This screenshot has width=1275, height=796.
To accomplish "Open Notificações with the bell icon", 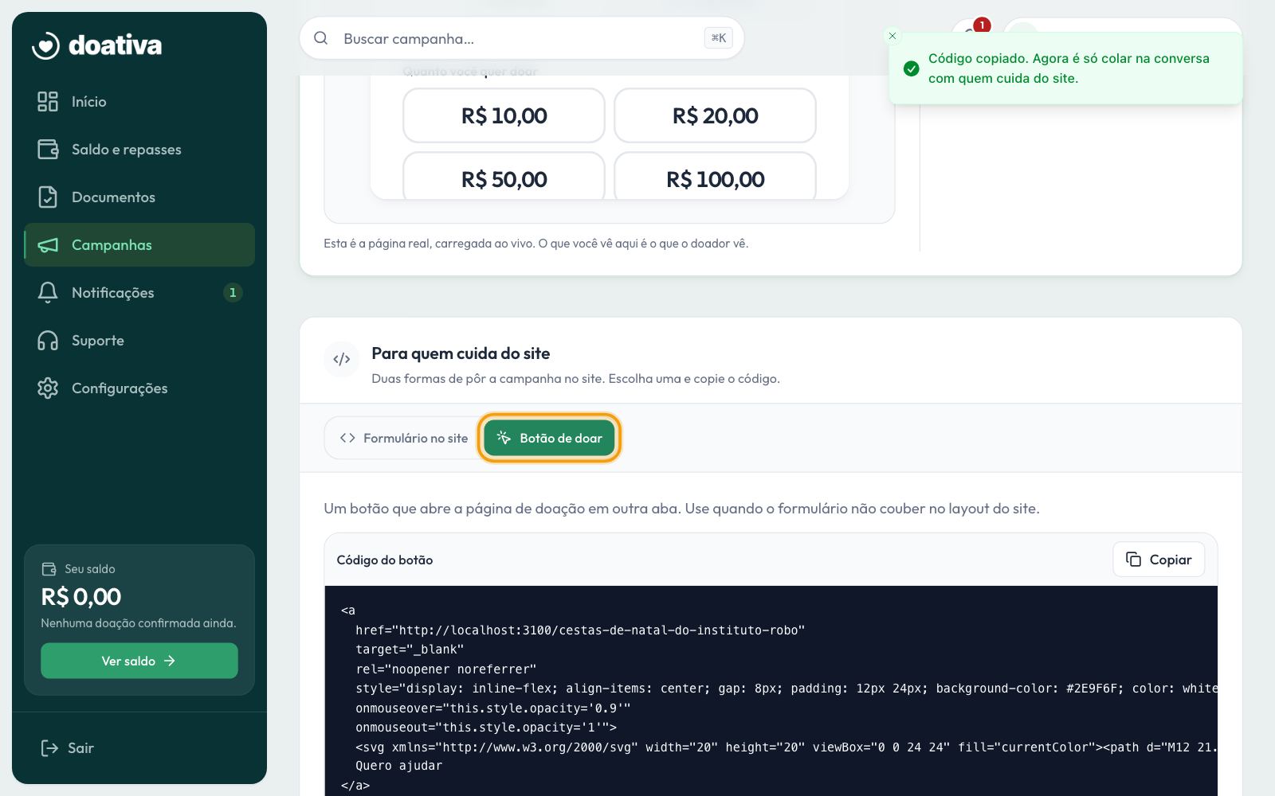I will (x=48, y=292).
